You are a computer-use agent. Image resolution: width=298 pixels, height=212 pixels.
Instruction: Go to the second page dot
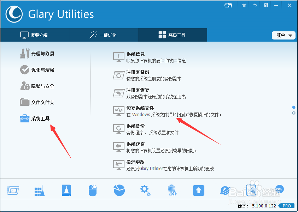point(294,113)
